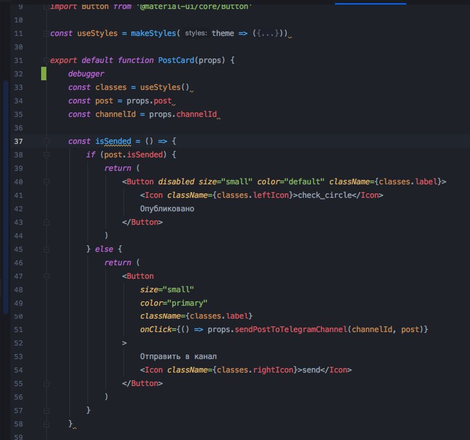Fold the Button tag starting on line 47
470x440 pixels.
(46, 276)
